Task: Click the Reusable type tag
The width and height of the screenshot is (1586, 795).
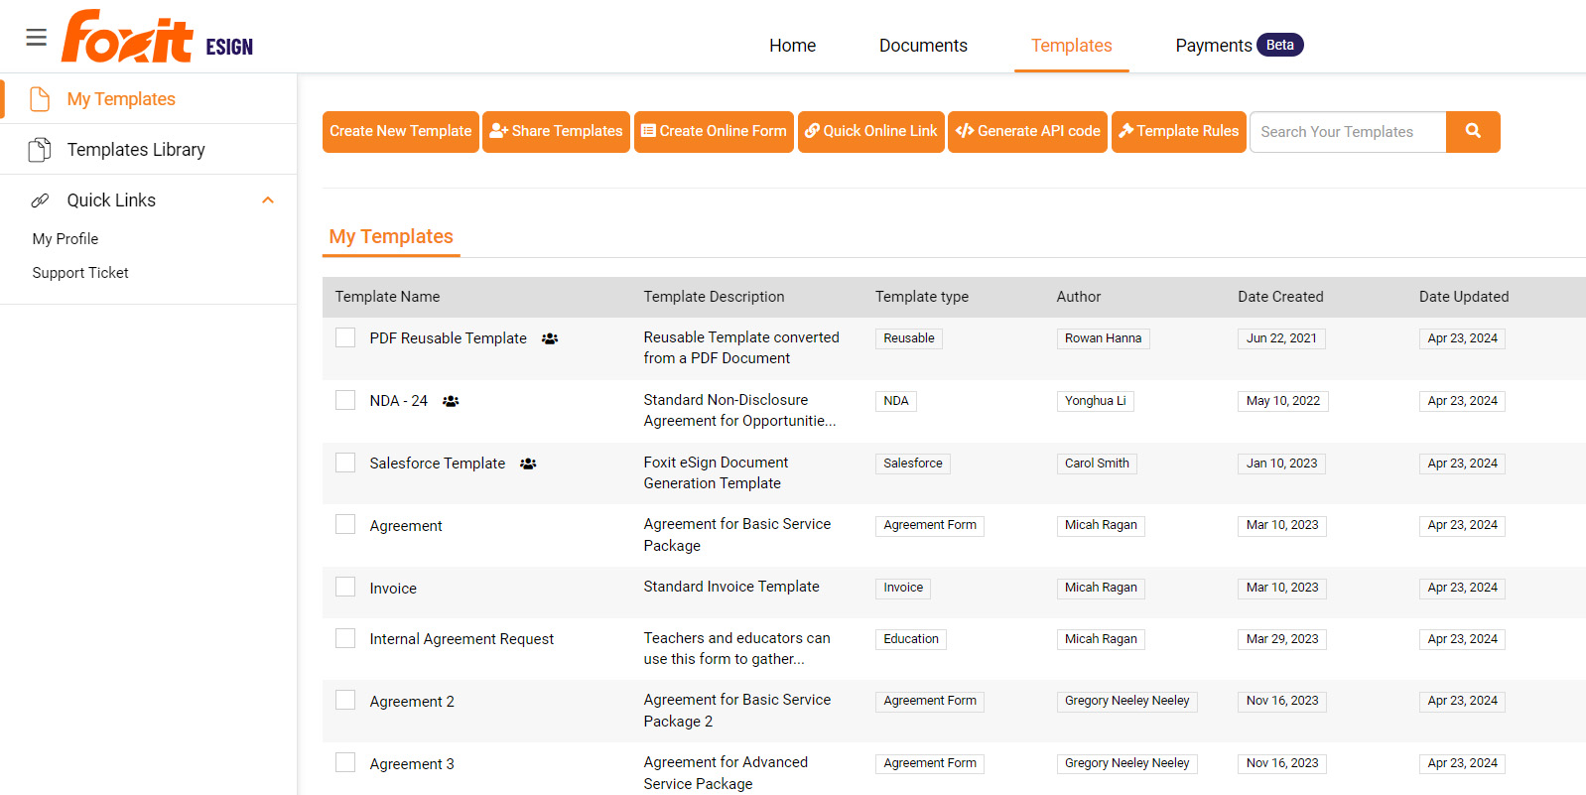Action: tap(909, 338)
